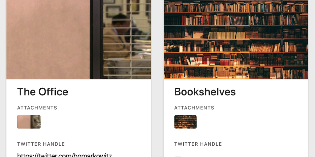Viewport: 315px width, 157px height.
Task: Click blank space right of Bookshelves attachment
Action: [251, 122]
